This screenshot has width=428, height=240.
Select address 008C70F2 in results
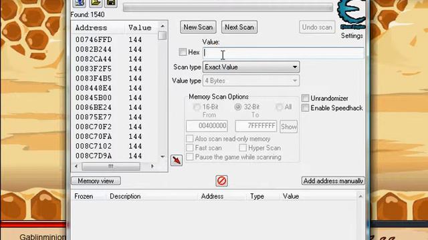(x=94, y=127)
